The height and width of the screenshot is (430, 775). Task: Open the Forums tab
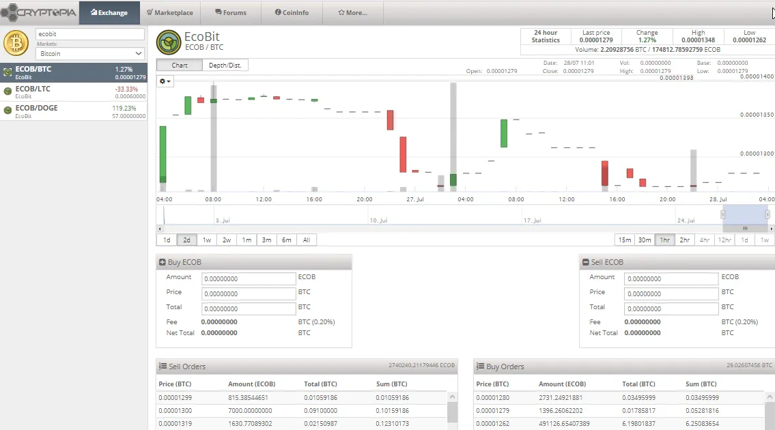click(231, 13)
